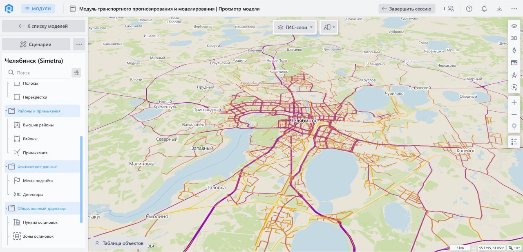Open search filter settings icon
This screenshot has width=523, height=252.
click(76, 73)
